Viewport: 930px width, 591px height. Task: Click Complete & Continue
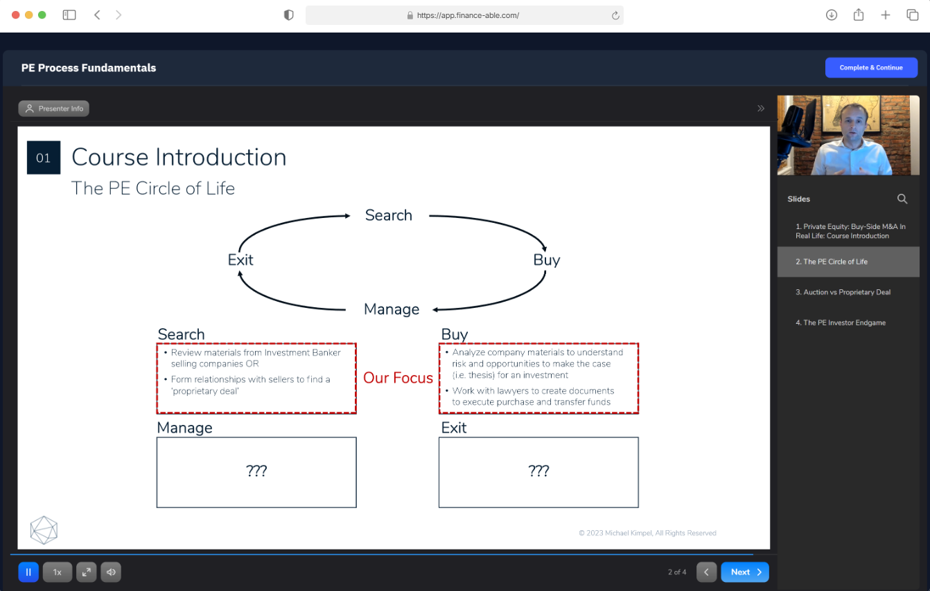click(871, 68)
